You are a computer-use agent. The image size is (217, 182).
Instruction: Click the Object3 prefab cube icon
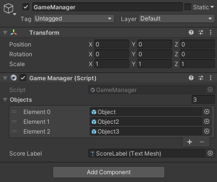pos(94,132)
